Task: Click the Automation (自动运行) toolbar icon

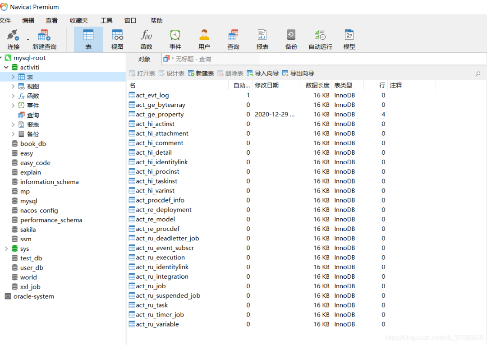Action: pyautogui.click(x=320, y=39)
